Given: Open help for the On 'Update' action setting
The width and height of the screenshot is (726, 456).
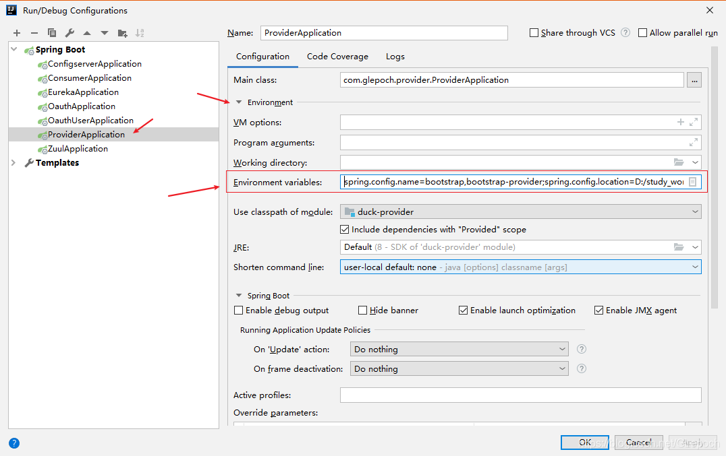Looking at the screenshot, I should pos(582,350).
